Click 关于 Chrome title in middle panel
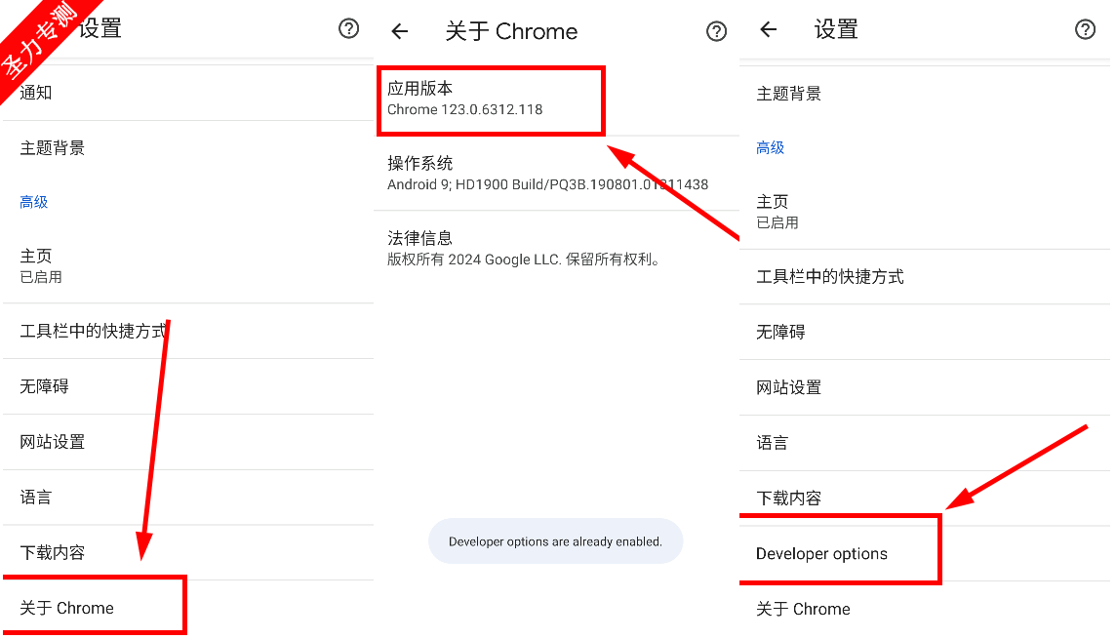Image resolution: width=1116 pixels, height=639 pixels. pyautogui.click(x=511, y=31)
